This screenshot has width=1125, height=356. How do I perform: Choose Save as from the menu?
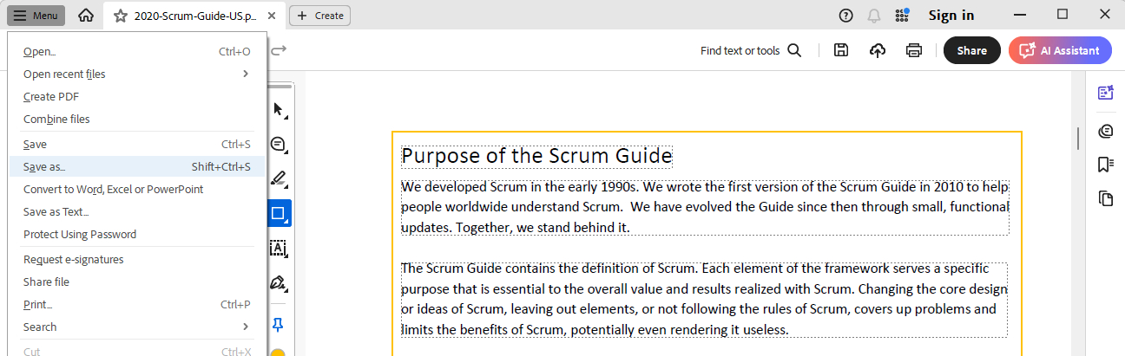44,167
